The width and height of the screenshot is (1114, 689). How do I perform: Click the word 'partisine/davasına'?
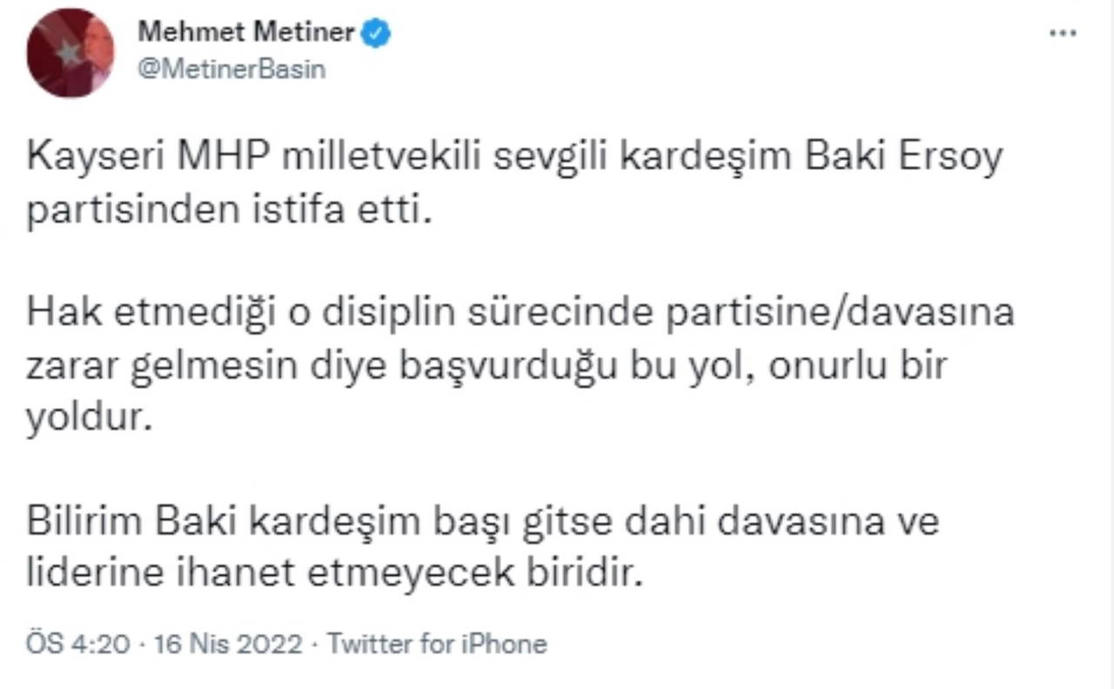[x=840, y=311]
